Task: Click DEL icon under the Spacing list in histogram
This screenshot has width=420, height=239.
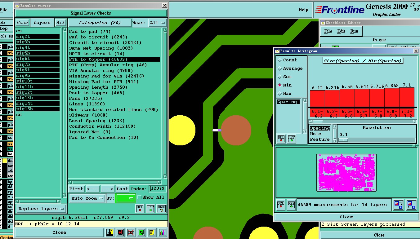Action: [x=281, y=139]
